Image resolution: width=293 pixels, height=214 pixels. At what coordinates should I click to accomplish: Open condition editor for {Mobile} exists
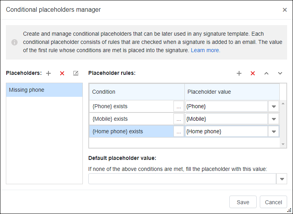[x=179, y=119]
